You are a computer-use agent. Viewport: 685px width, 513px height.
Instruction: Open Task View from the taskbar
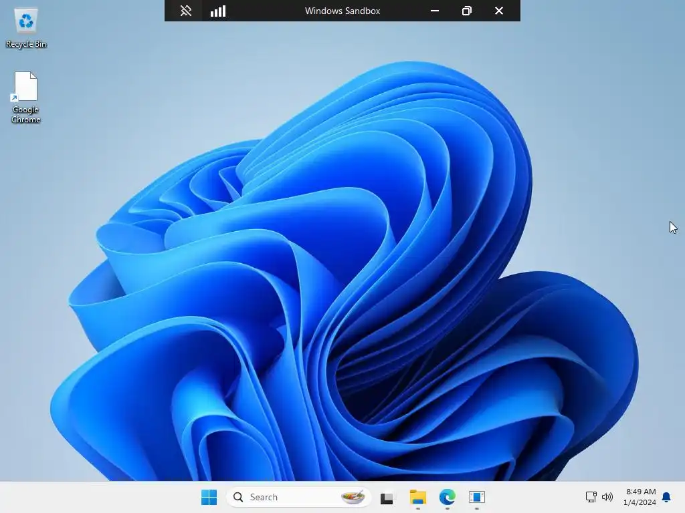coord(387,497)
